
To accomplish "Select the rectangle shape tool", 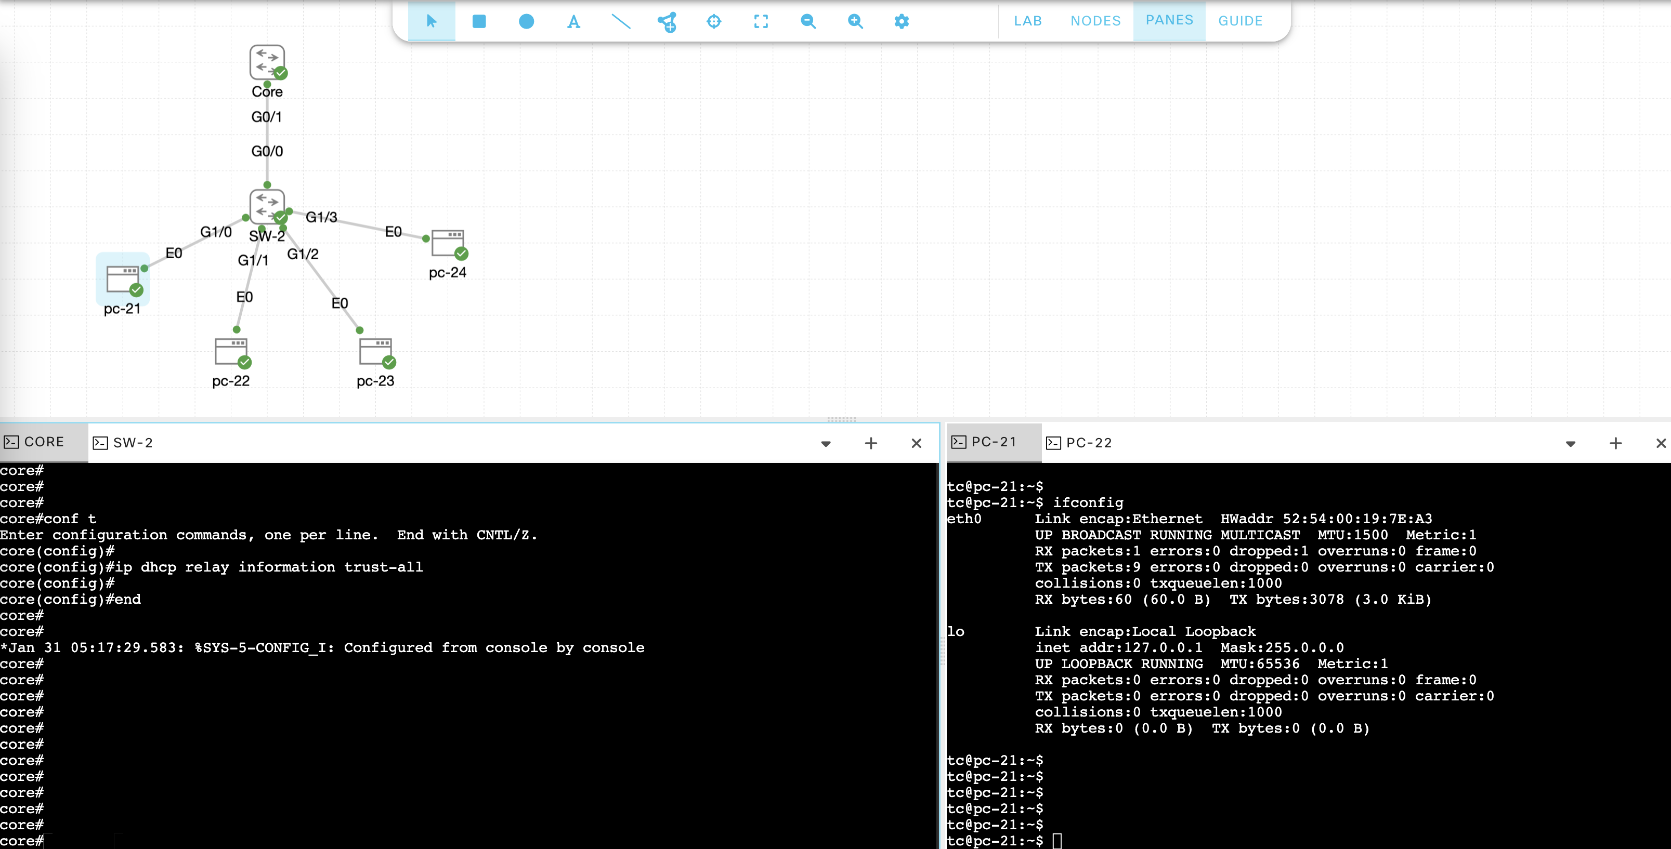I will (479, 21).
